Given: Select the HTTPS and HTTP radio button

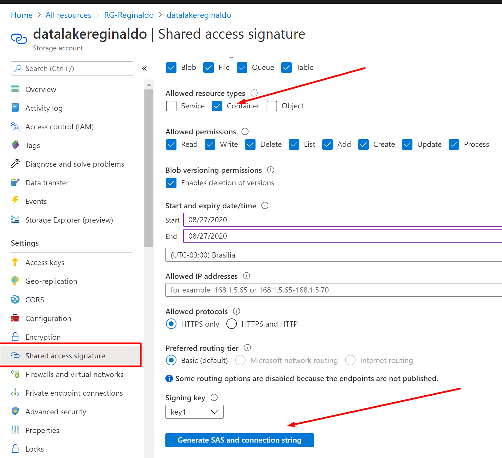Looking at the screenshot, I should (x=232, y=324).
